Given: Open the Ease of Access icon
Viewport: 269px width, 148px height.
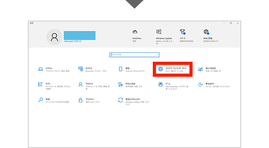Looking at the screenshot, I should point(201,84).
